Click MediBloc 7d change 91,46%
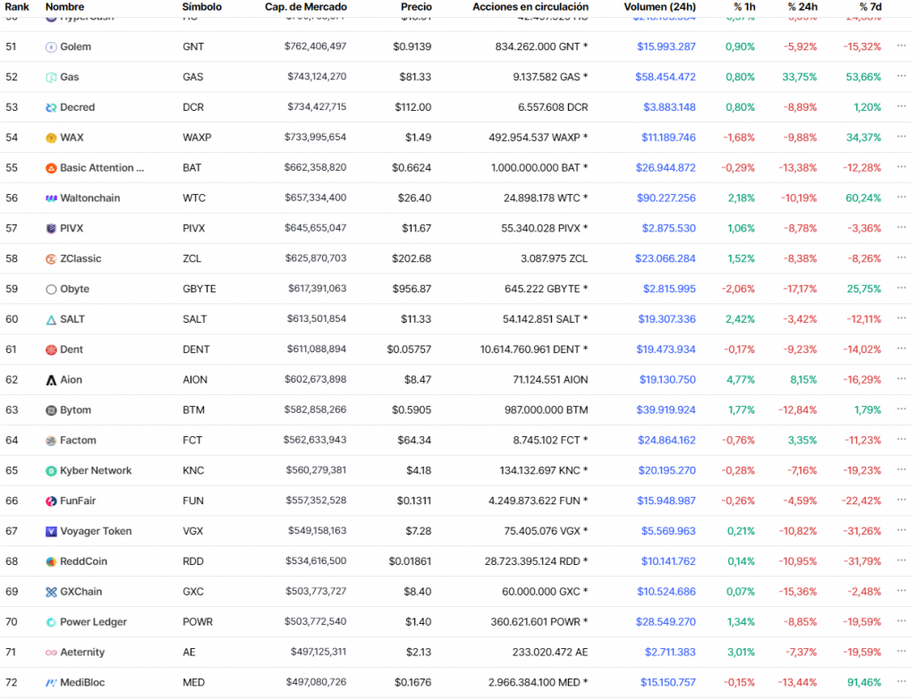 864,682
